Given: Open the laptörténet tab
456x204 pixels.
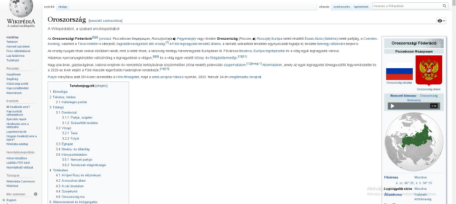Looking at the screenshot, I should tap(361, 7).
